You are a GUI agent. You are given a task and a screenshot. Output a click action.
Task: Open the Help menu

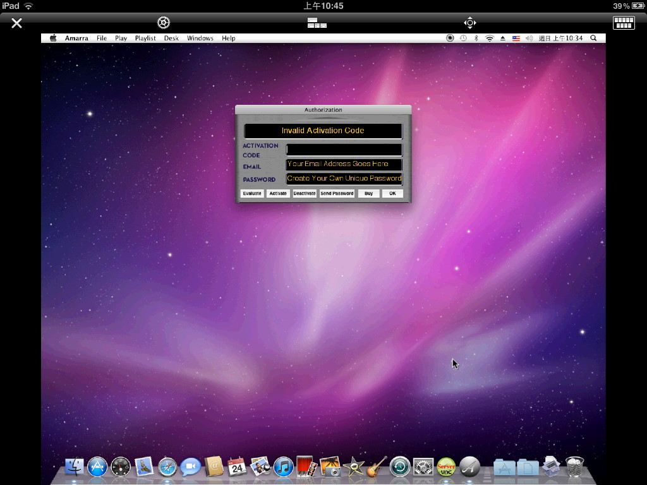point(228,38)
